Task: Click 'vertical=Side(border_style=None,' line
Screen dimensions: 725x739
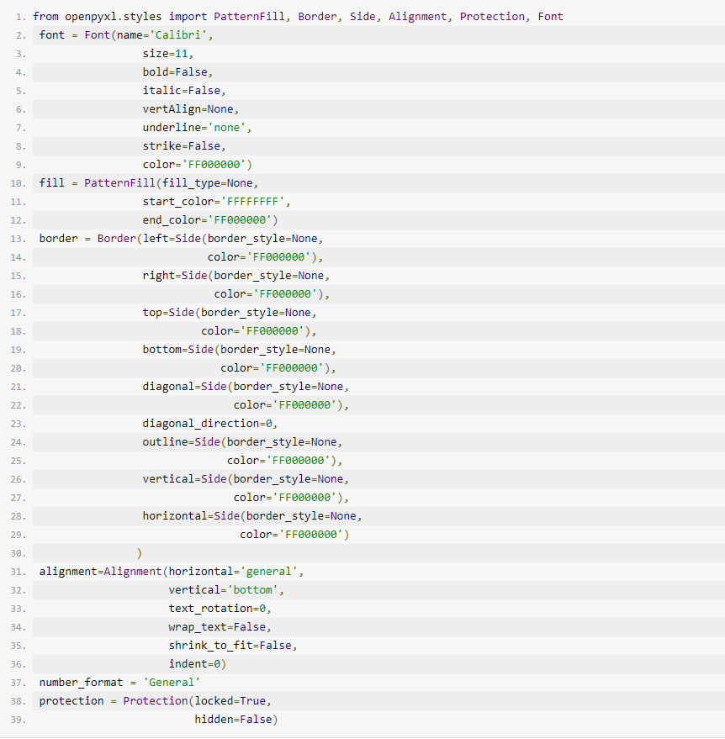Action: tap(246, 479)
